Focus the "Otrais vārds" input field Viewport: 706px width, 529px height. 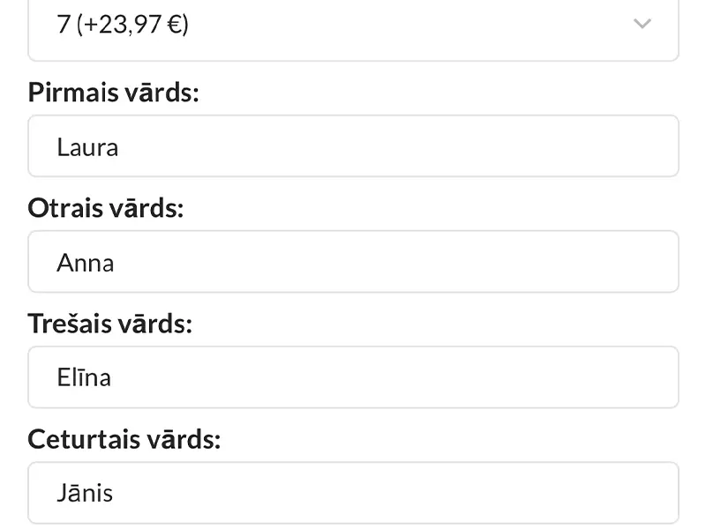pyautogui.click(x=353, y=262)
